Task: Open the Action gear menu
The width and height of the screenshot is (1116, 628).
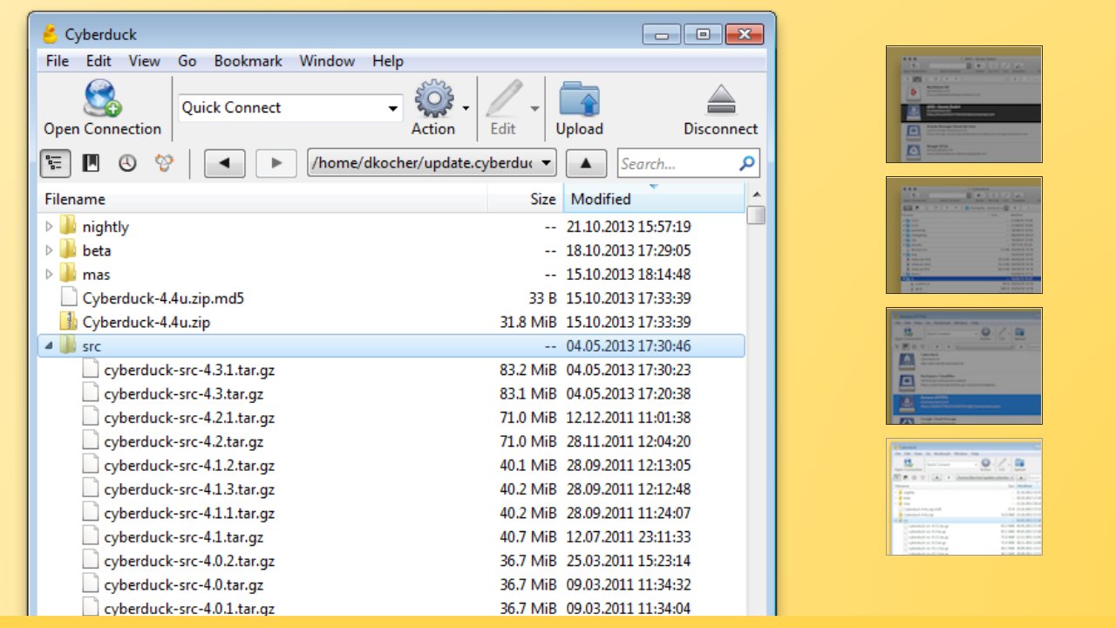Action: (433, 99)
